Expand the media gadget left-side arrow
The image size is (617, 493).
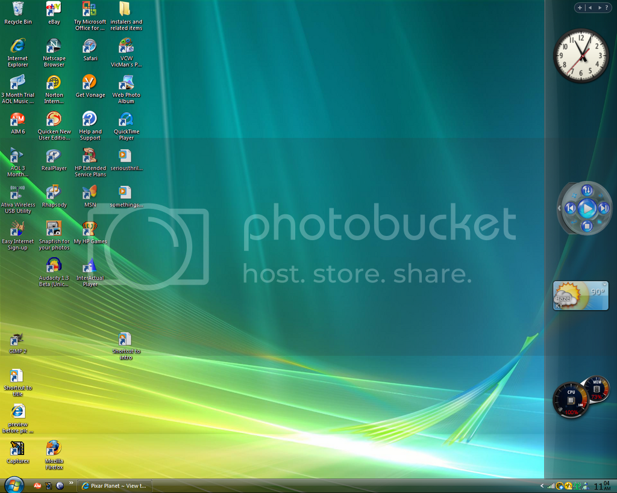(558, 208)
